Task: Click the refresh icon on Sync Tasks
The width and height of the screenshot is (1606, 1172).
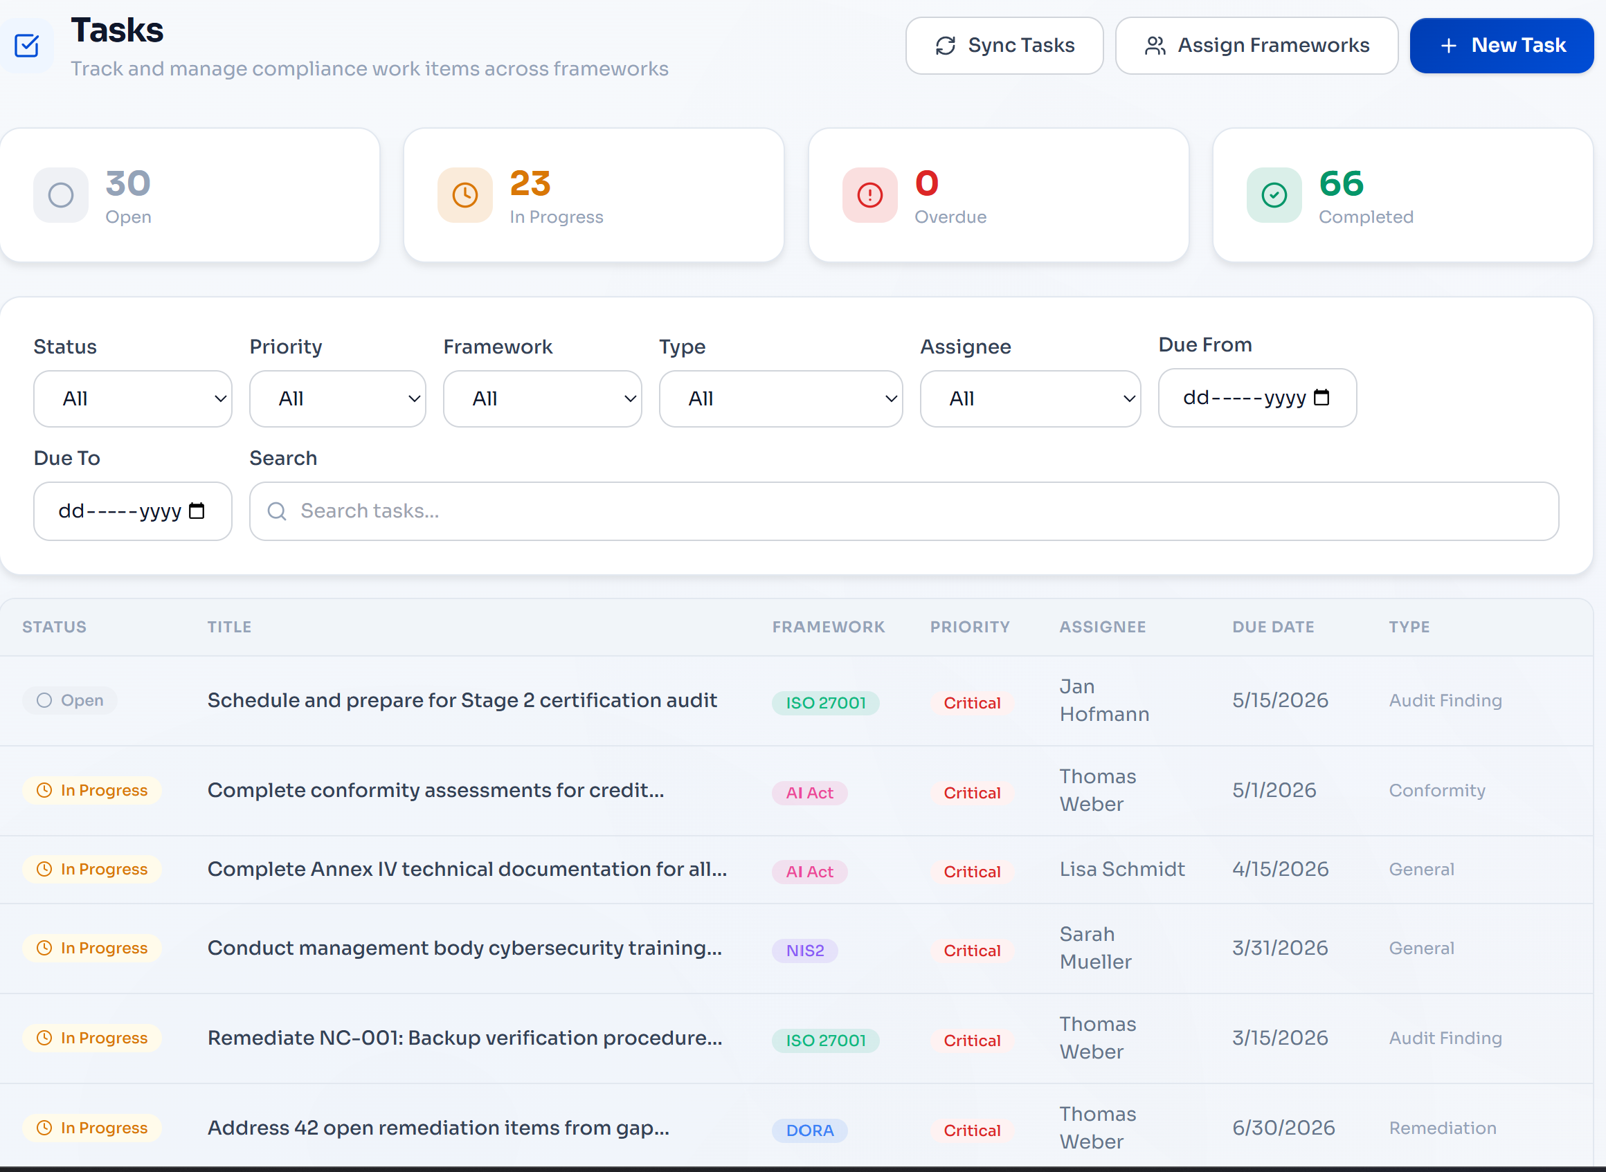Action: [945, 46]
